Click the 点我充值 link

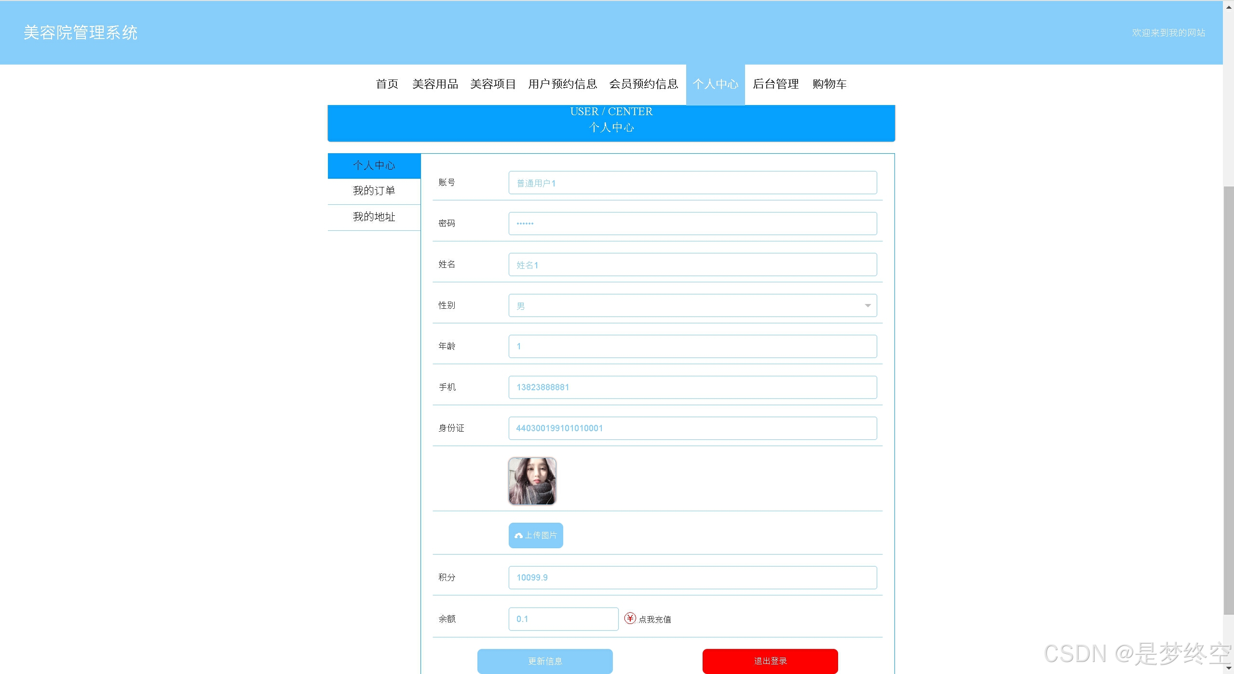pyautogui.click(x=654, y=619)
